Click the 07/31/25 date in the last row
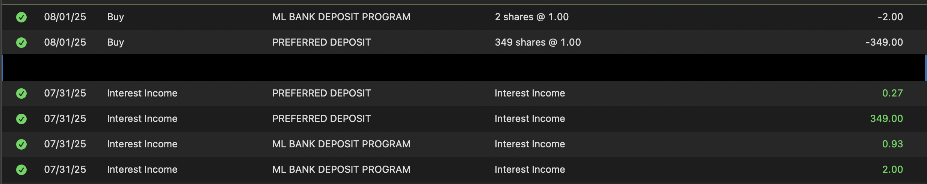Image resolution: width=927 pixels, height=184 pixels. click(65, 169)
